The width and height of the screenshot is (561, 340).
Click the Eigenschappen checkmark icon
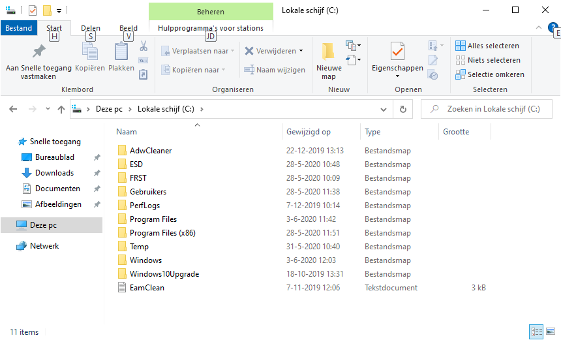click(397, 51)
